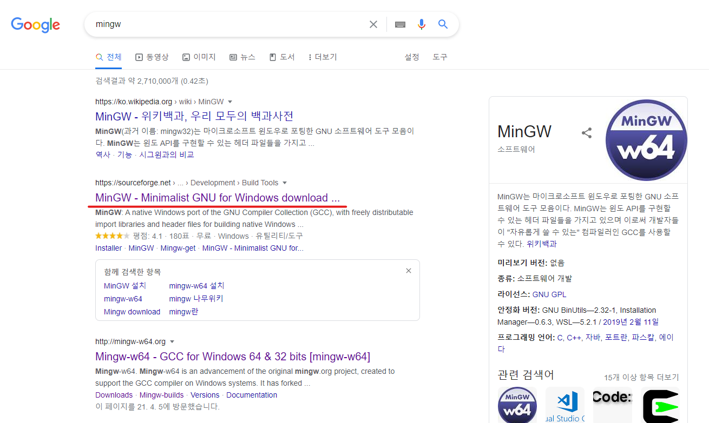Viewport: 709px width, 423px height.
Task: Expand dropdown arrow next to ko.wikipedia.org URL
Action: (x=230, y=102)
